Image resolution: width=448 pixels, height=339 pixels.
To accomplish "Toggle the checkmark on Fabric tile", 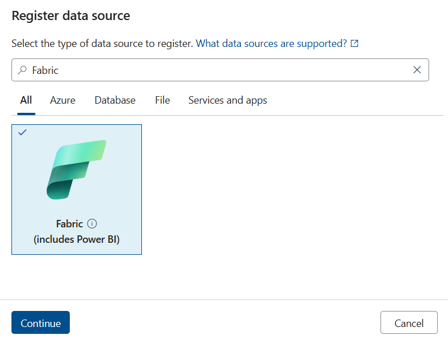I will pyautogui.click(x=22, y=132).
